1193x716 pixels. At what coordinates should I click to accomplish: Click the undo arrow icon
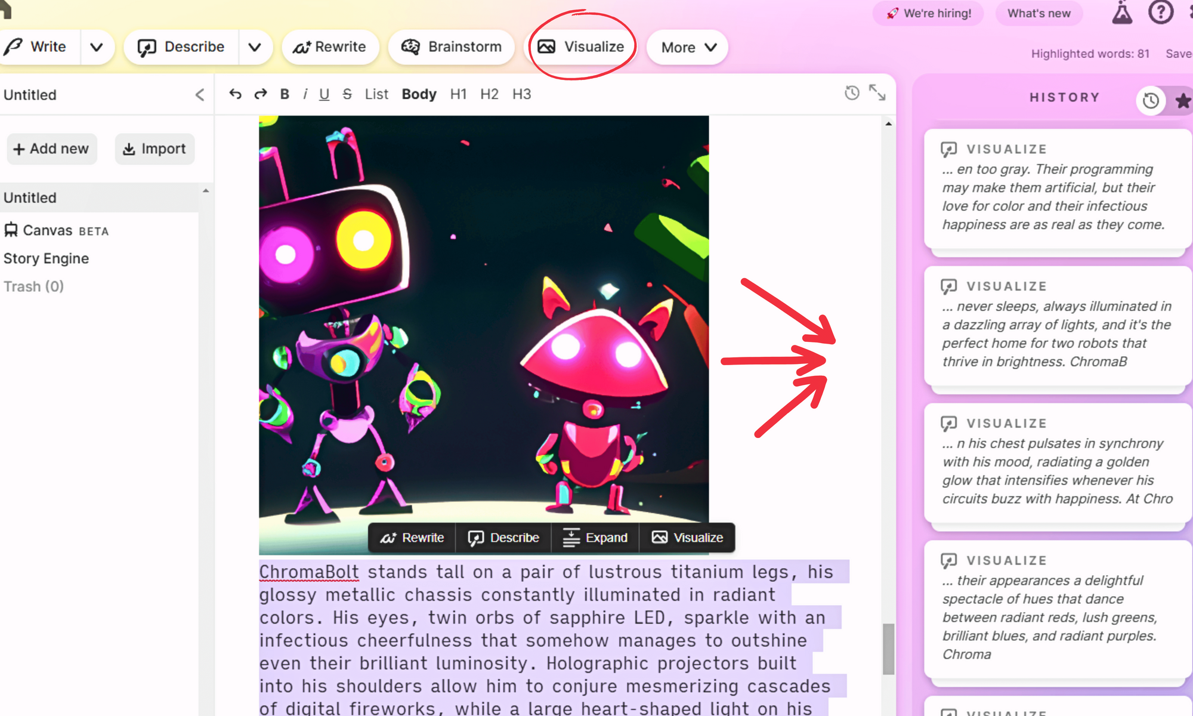[235, 94]
